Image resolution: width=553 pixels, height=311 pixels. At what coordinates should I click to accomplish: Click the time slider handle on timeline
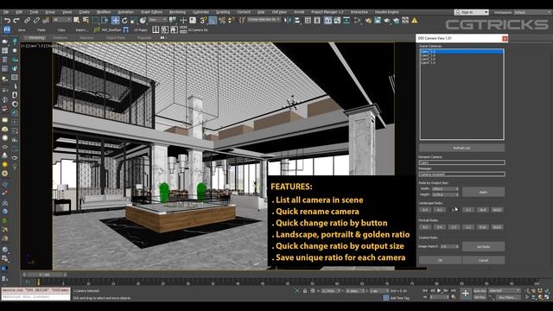point(44,275)
